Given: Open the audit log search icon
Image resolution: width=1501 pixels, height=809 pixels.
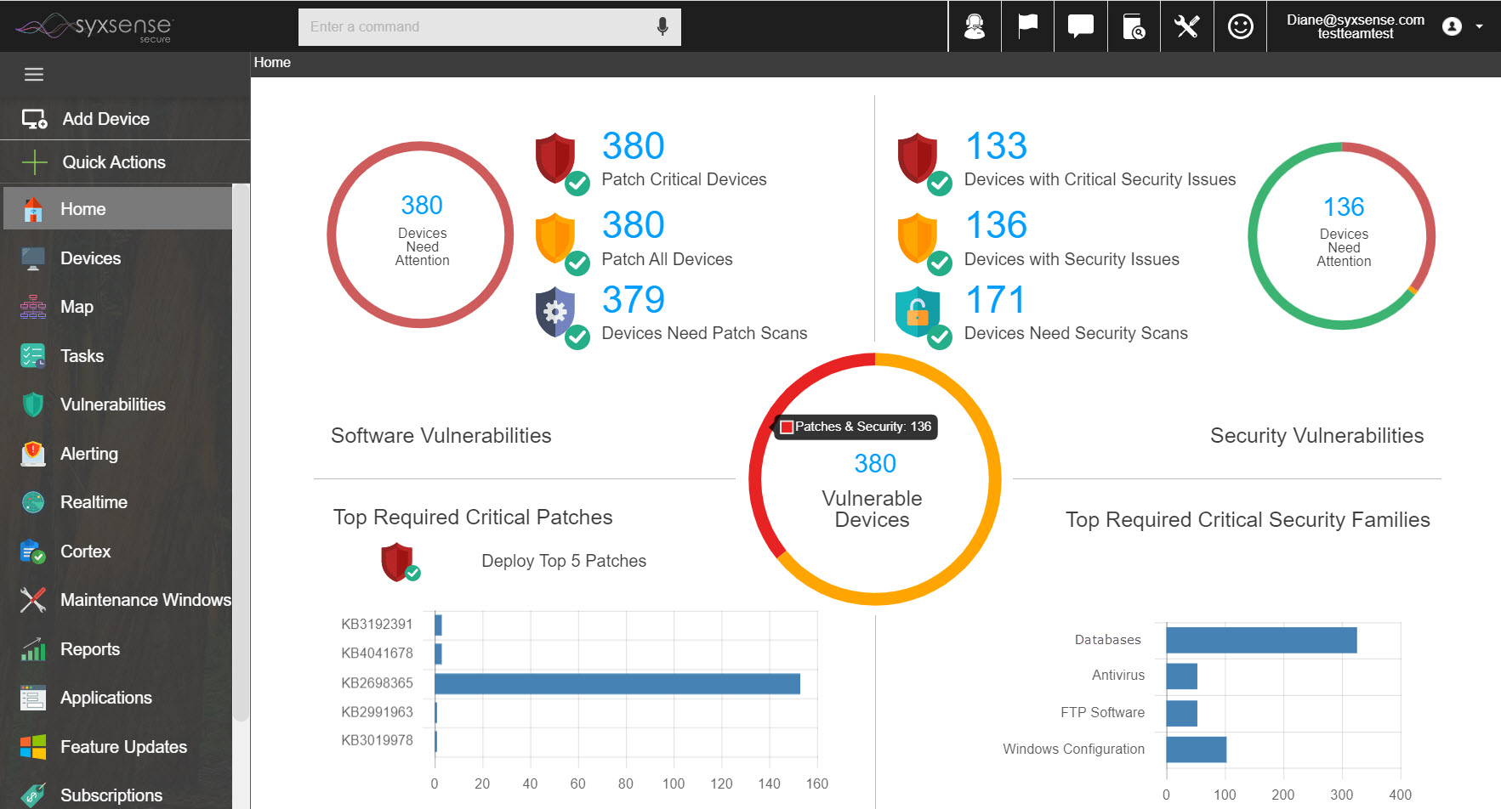Looking at the screenshot, I should (x=1134, y=26).
